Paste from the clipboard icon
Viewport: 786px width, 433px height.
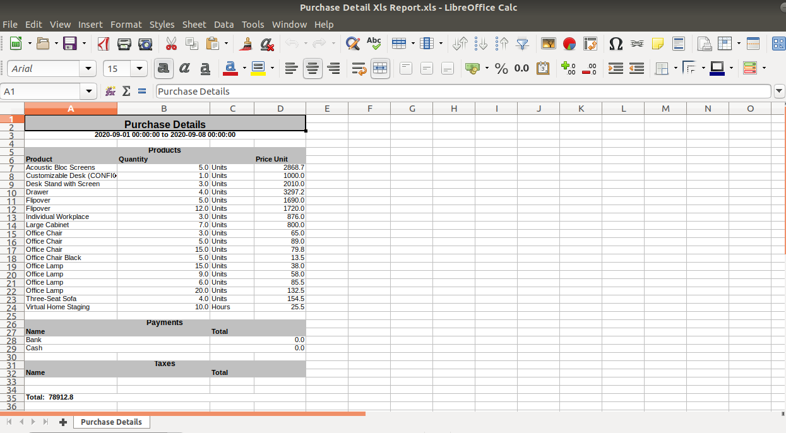pos(213,44)
